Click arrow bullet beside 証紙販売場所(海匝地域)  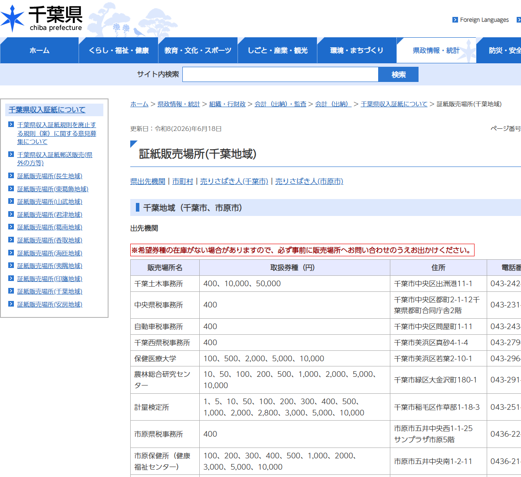coord(11,253)
